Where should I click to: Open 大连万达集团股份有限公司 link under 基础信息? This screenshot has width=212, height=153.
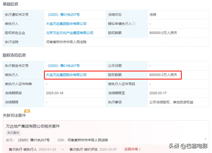coord(66,24)
